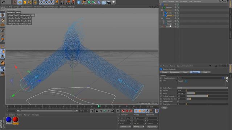This screenshot has width=232, height=130.
Task: Play the animation forward
Action: point(105,111)
